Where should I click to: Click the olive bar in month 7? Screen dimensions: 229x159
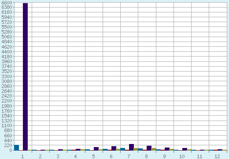(x=136, y=149)
